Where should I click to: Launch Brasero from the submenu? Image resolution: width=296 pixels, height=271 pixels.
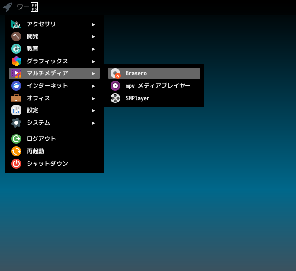[154, 73]
